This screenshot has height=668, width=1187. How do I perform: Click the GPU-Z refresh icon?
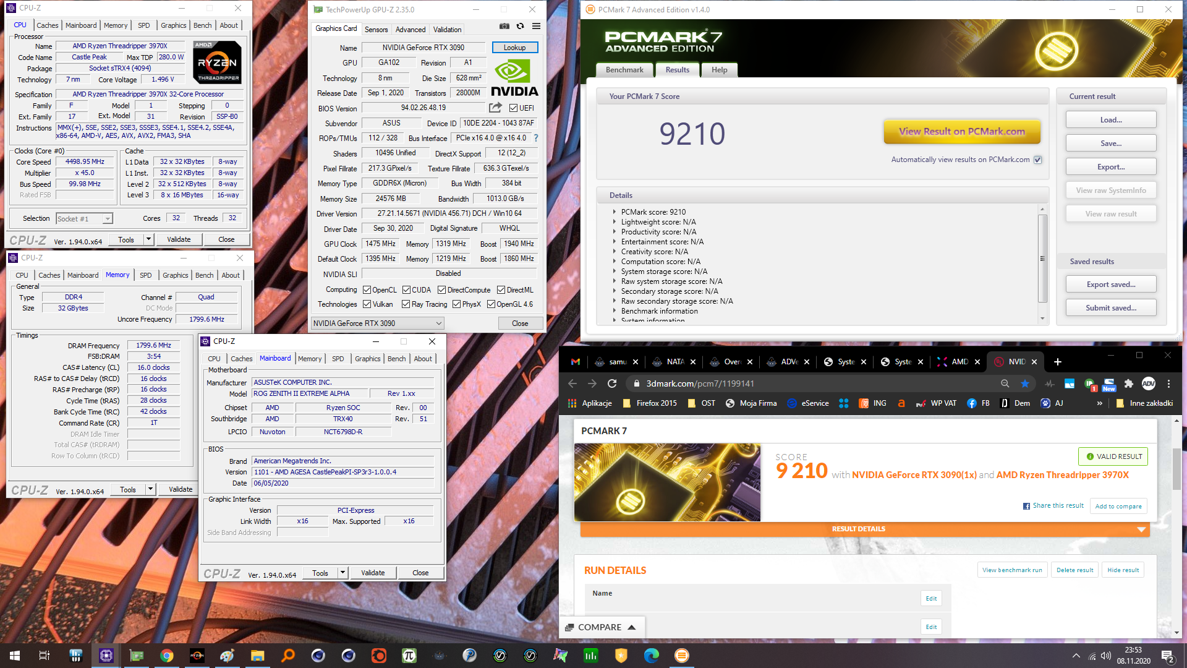coord(520,26)
